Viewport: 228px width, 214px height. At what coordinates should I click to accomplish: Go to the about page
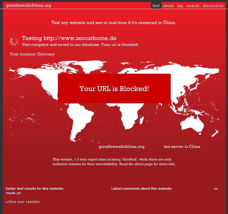169,6
